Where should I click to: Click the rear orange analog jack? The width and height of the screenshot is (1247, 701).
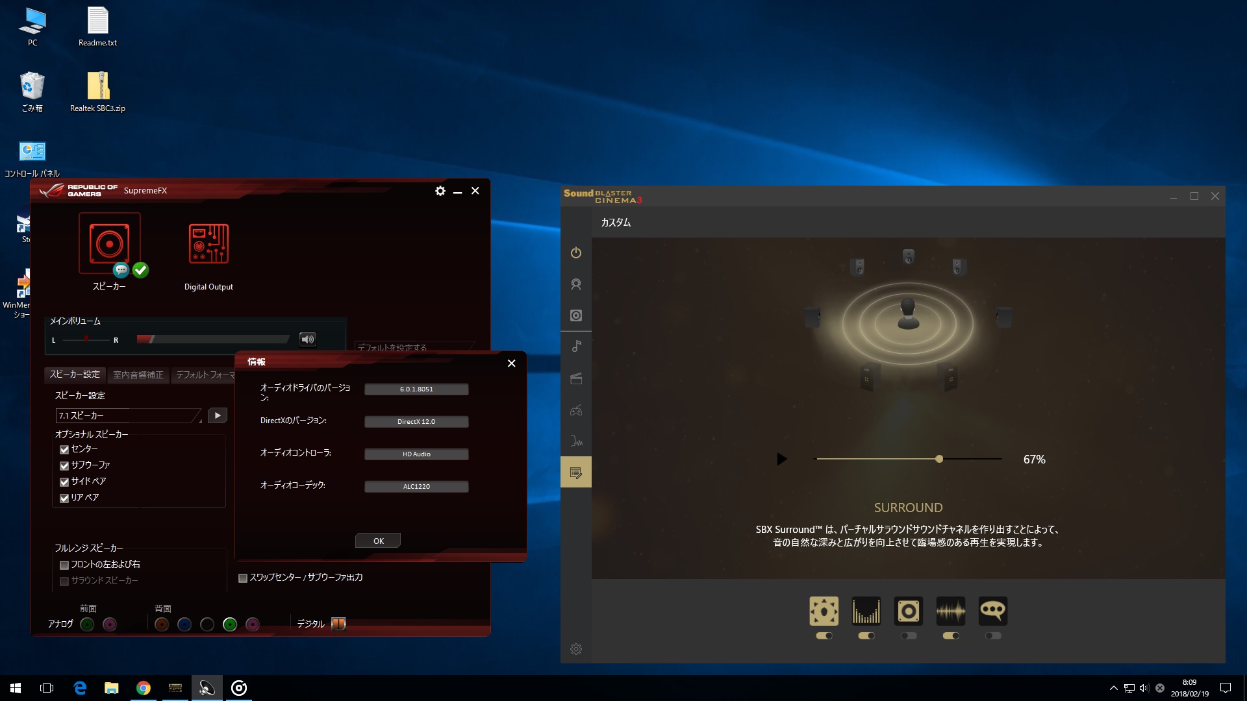point(162,624)
